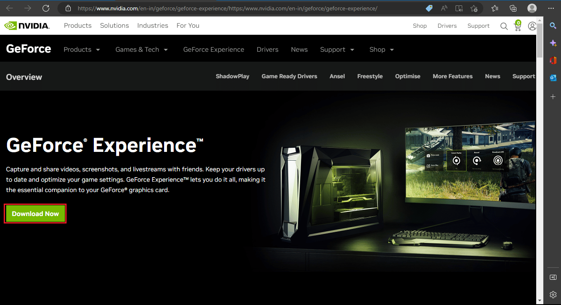Open Collections in the browser toolbar

(x=513, y=8)
